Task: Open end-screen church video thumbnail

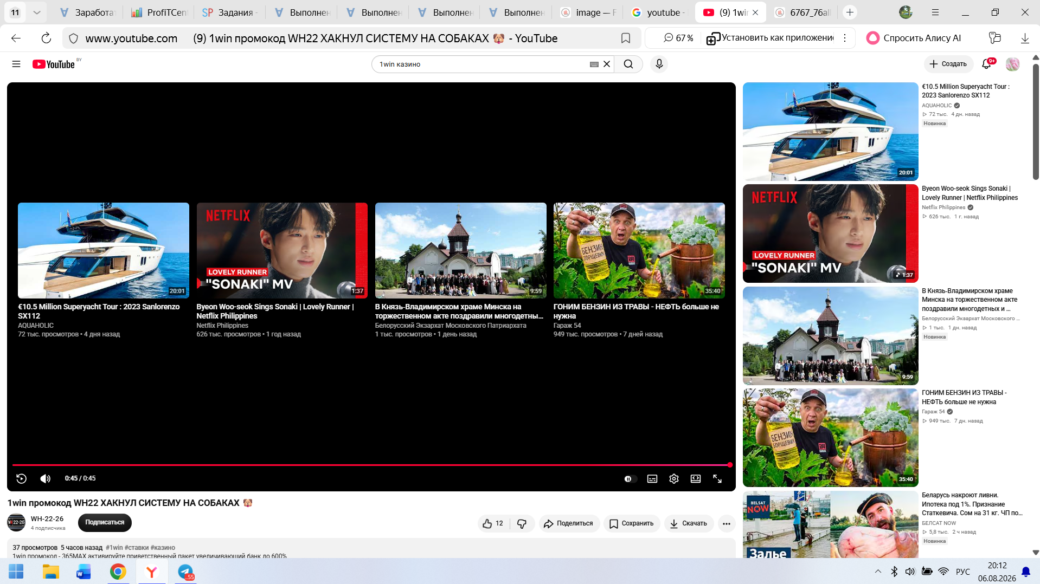Action: [x=461, y=250]
